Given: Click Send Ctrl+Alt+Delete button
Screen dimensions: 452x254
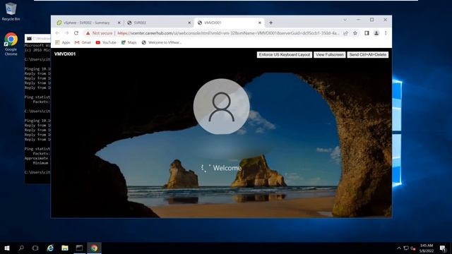Looking at the screenshot, I should tap(368, 55).
